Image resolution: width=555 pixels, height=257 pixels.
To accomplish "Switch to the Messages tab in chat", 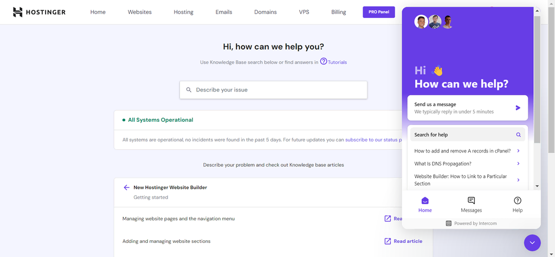I will click(471, 205).
